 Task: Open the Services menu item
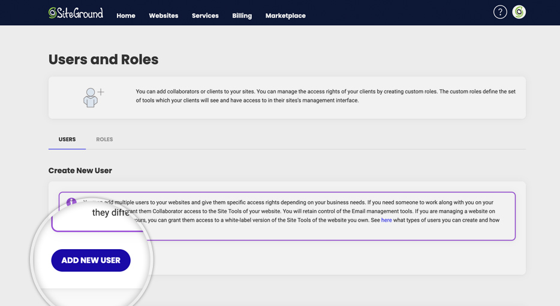click(x=205, y=16)
